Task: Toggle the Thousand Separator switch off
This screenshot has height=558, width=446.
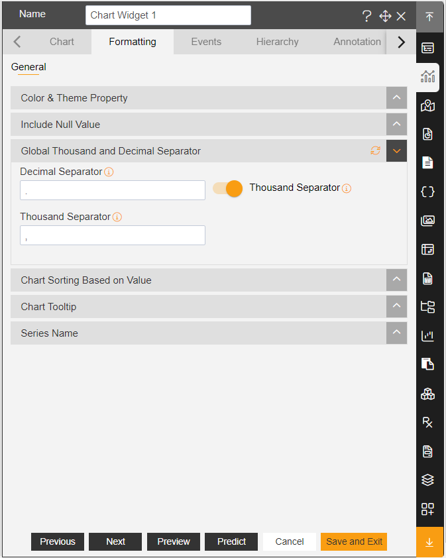Action: tap(228, 188)
